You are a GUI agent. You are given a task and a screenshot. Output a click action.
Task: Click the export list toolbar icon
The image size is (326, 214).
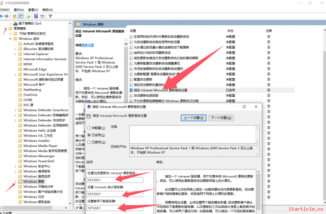point(29,16)
